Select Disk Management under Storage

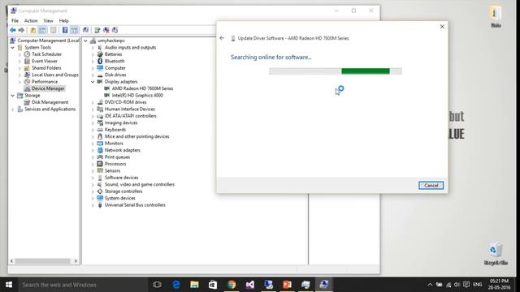(x=50, y=102)
